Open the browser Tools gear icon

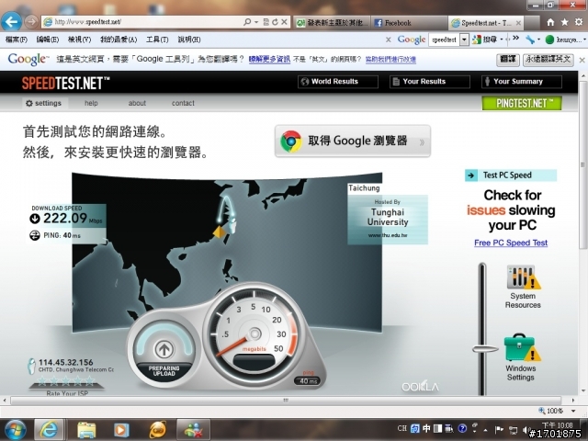579,22
